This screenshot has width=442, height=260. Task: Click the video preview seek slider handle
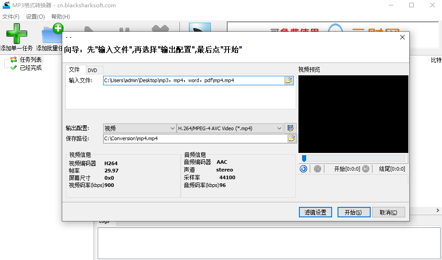(x=304, y=158)
